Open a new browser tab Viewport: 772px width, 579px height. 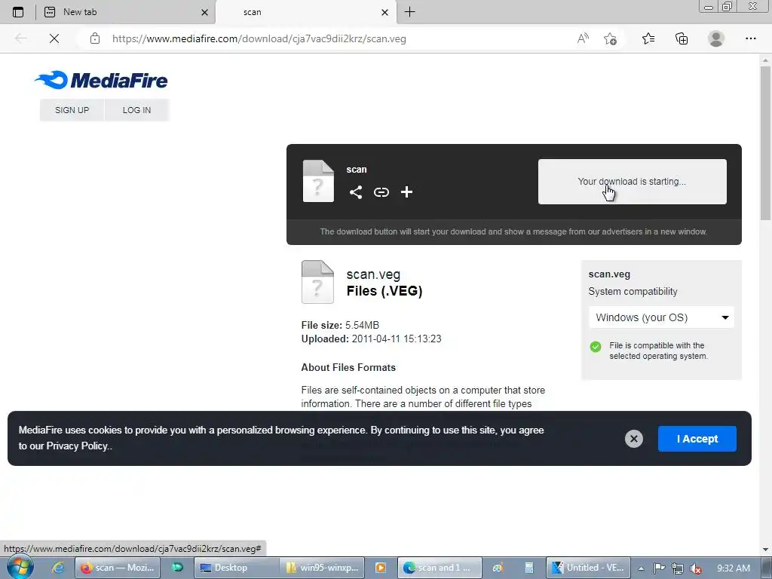click(409, 12)
